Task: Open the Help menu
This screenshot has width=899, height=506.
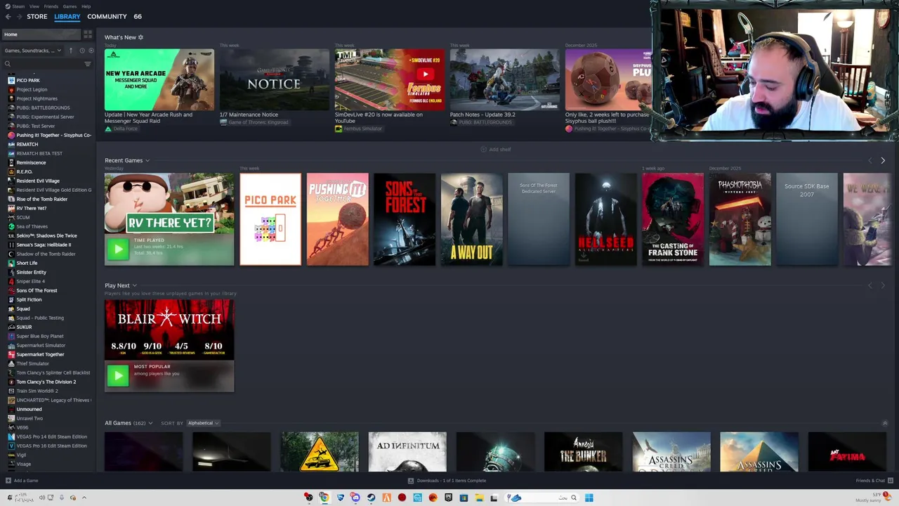Action: point(86,6)
